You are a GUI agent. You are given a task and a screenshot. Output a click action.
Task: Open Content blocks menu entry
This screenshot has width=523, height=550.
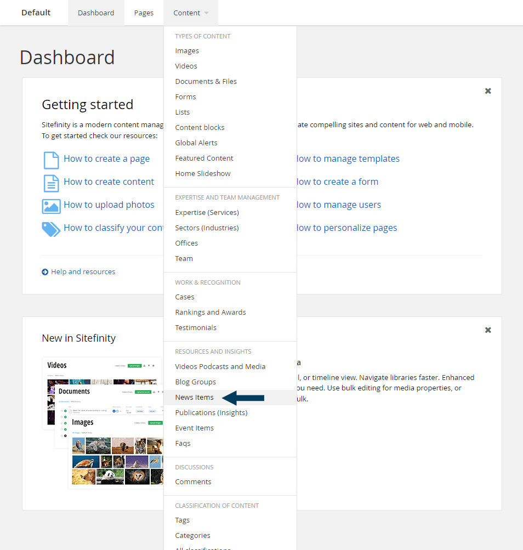(200, 128)
